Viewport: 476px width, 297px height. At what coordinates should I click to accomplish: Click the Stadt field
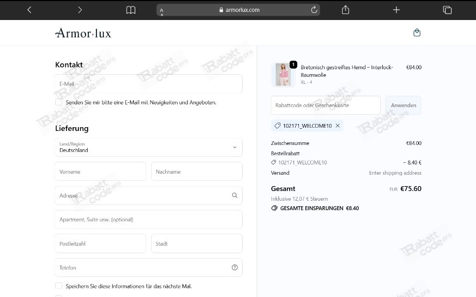pyautogui.click(x=197, y=243)
